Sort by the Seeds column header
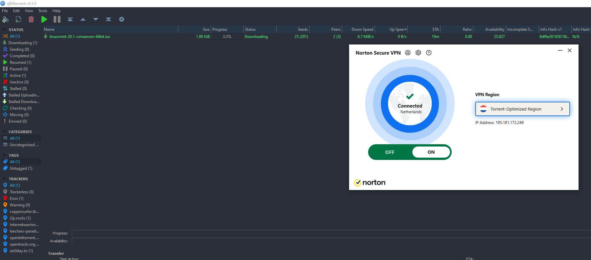Screen dimensions: 591x260 coord(293,29)
